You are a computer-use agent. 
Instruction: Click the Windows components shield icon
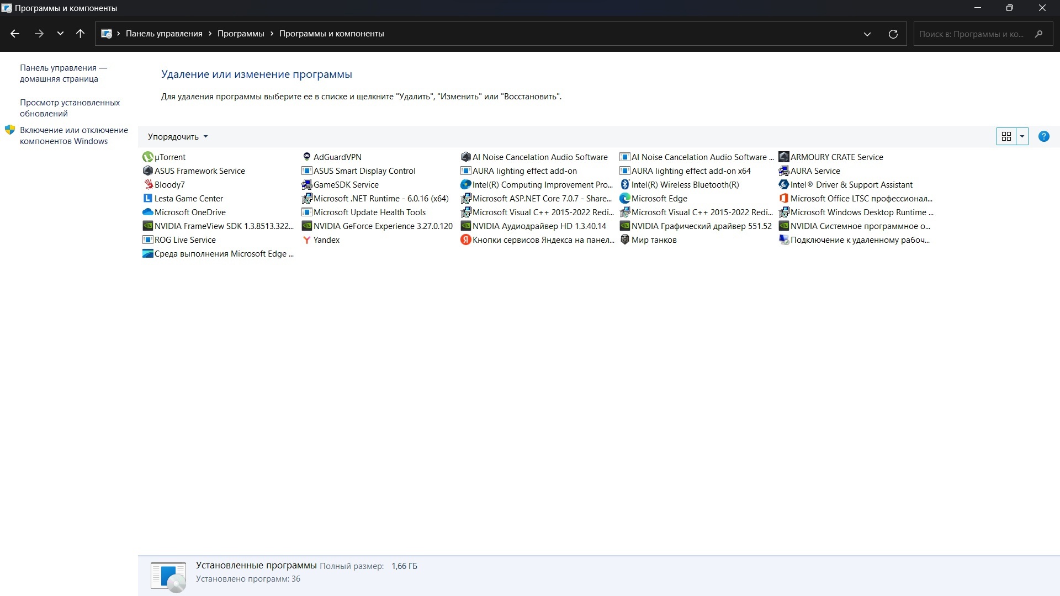click(10, 130)
